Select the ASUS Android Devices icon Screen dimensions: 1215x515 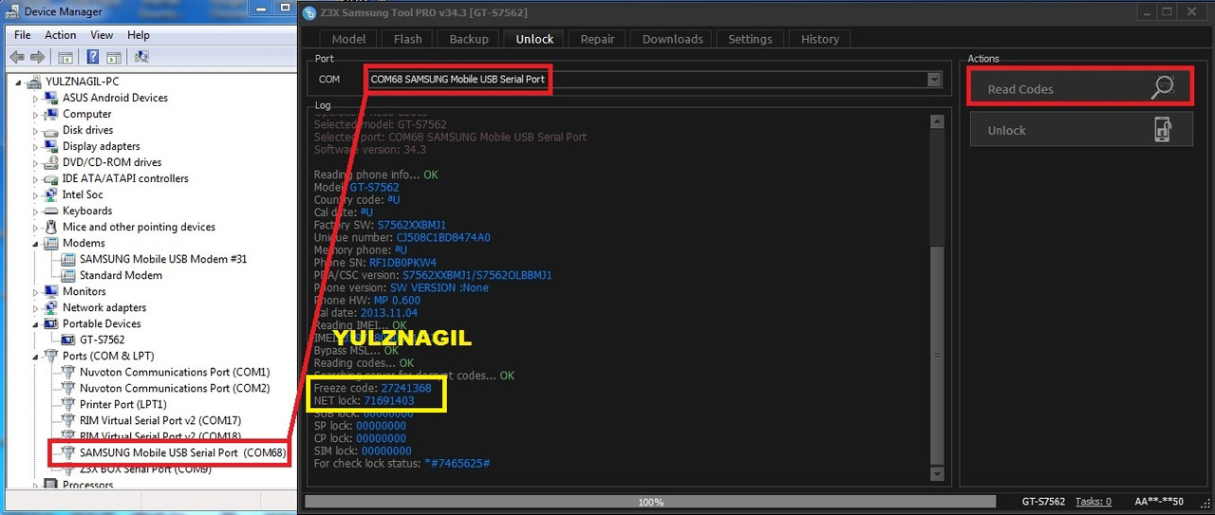coord(53,98)
